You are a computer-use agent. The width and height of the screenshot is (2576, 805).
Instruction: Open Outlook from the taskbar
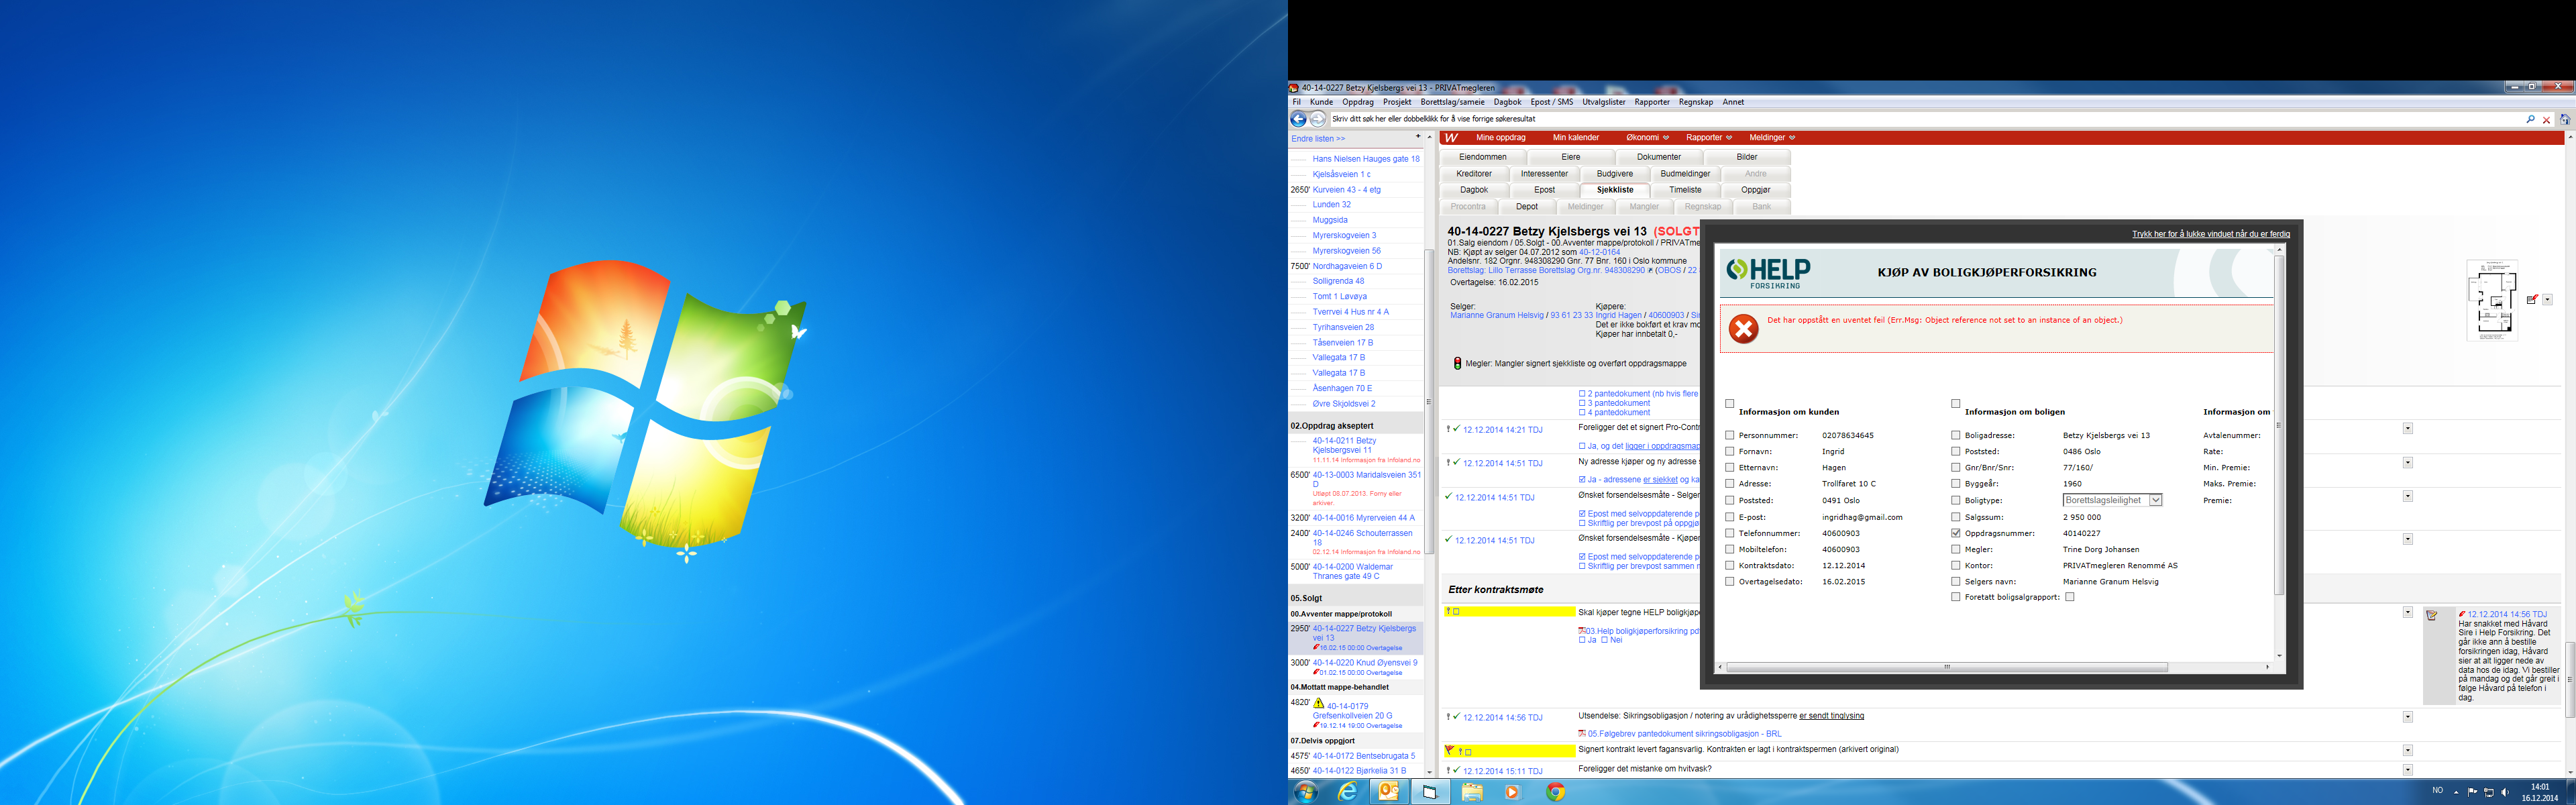1388,792
